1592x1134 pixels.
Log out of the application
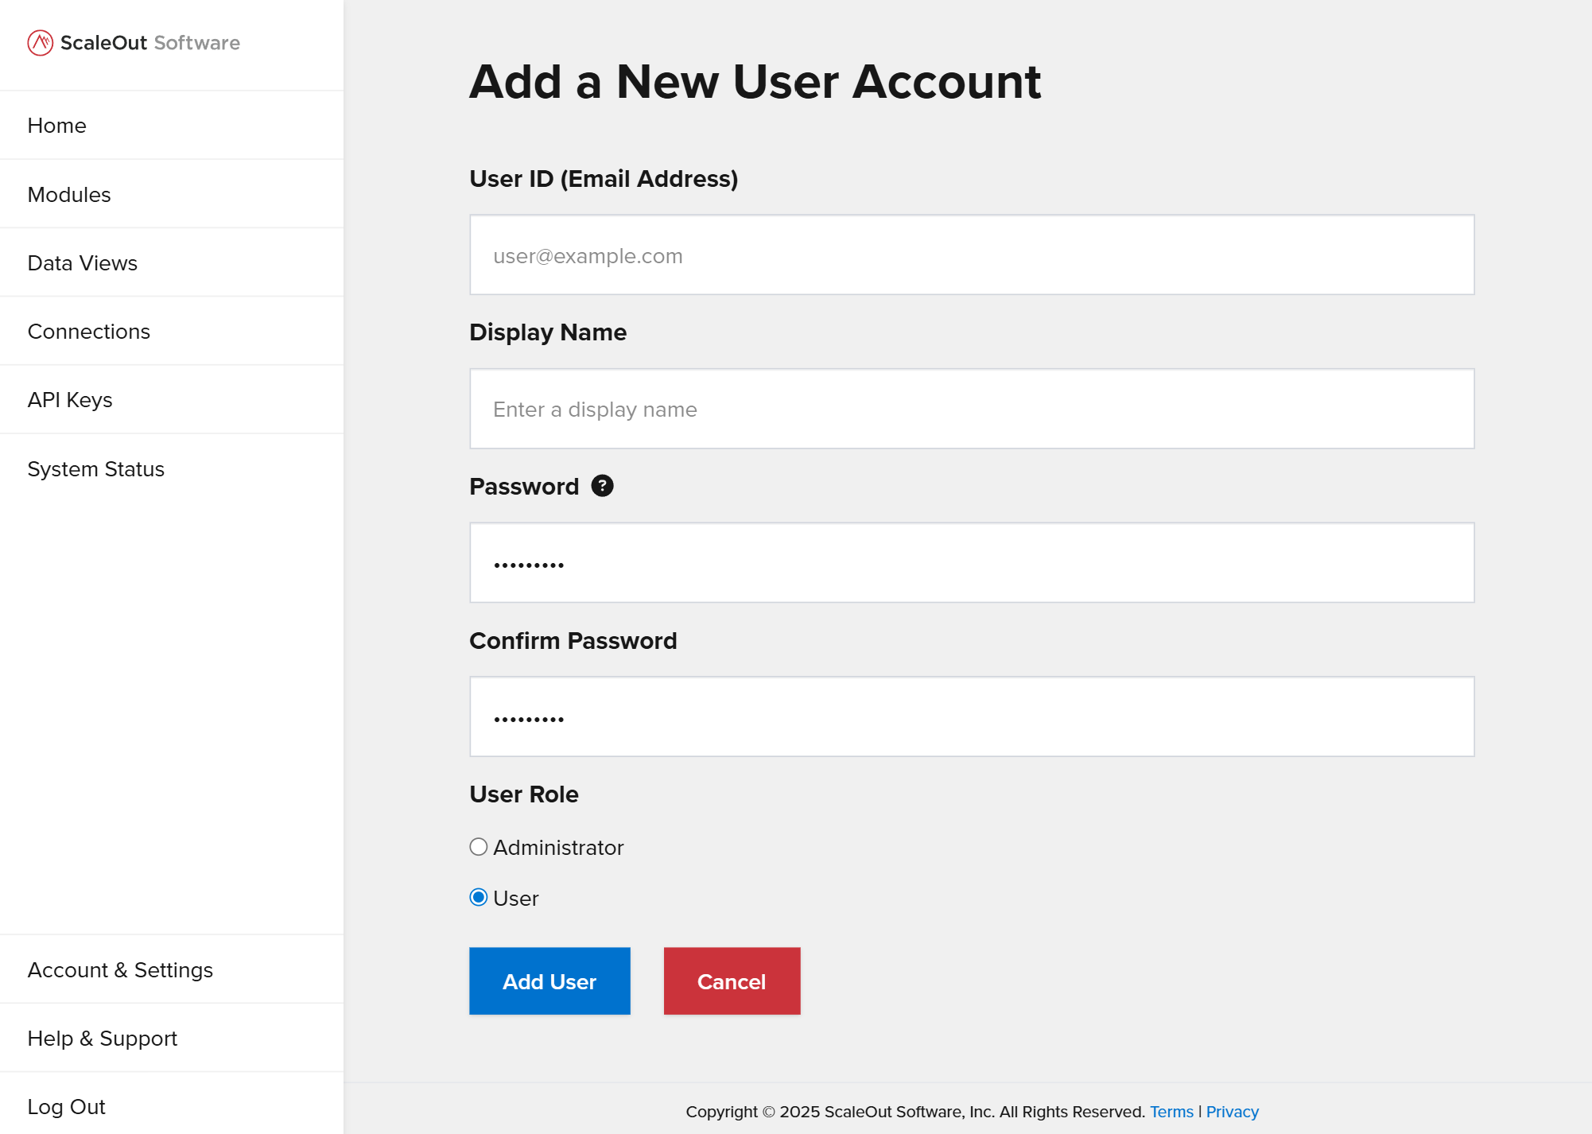coord(66,1106)
